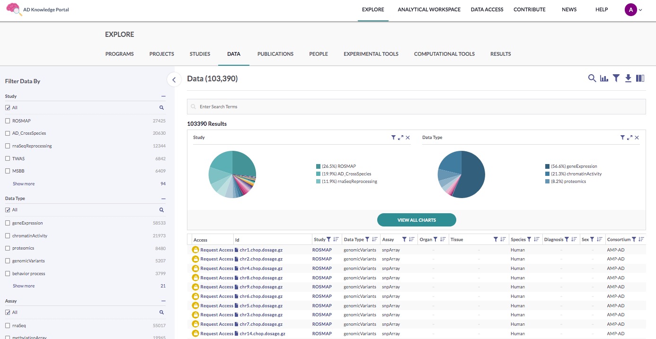The width and height of the screenshot is (656, 339).
Task: Enable the geneExpression data type checkbox
Action: click(8, 223)
